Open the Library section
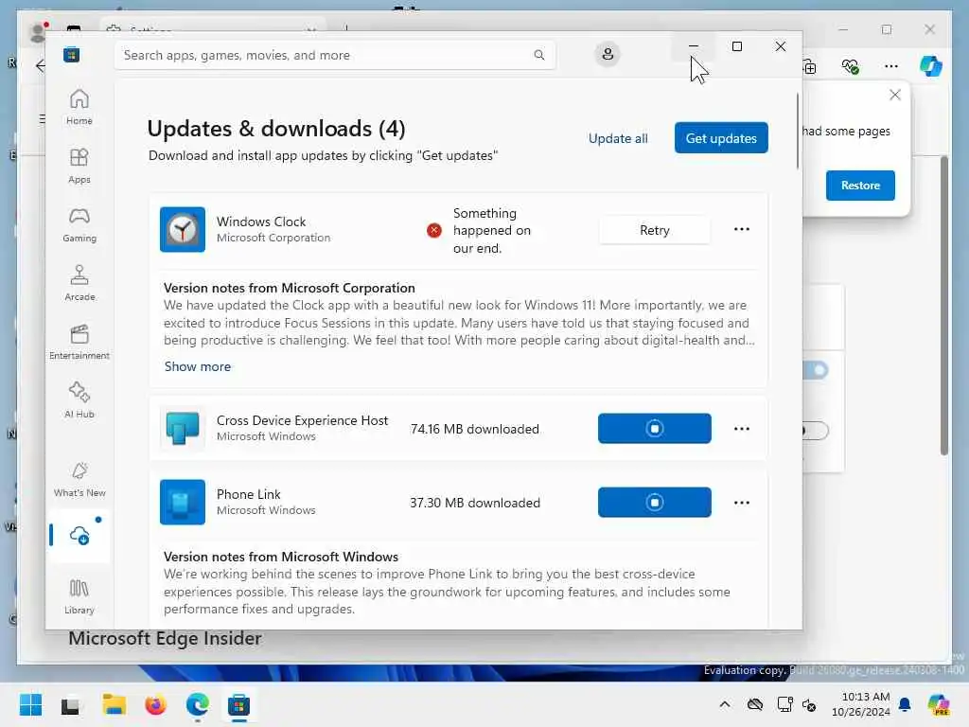This screenshot has width=969, height=727. (79, 596)
